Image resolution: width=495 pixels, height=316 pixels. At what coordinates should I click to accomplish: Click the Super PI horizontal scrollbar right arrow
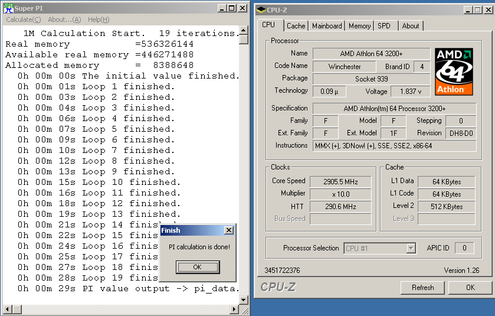234,309
